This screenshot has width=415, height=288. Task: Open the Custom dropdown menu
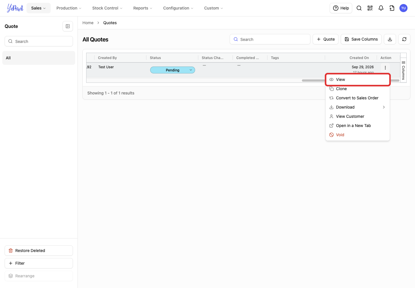coord(214,8)
